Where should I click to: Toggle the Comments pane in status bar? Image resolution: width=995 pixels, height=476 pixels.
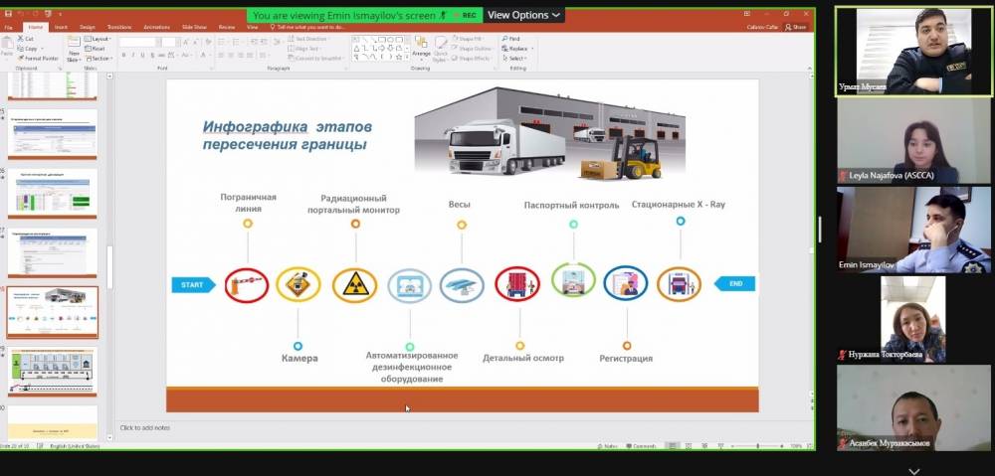coord(640,446)
